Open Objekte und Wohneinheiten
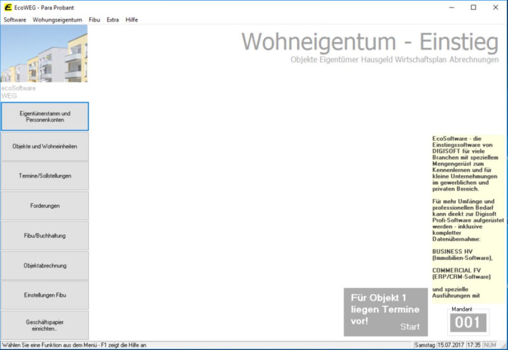This screenshot has width=508, height=350. tap(45, 146)
